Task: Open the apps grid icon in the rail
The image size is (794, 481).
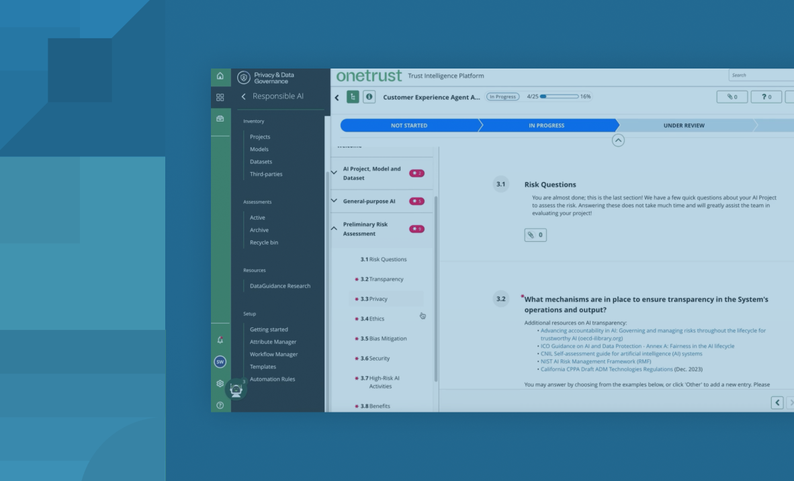Action: click(x=220, y=97)
